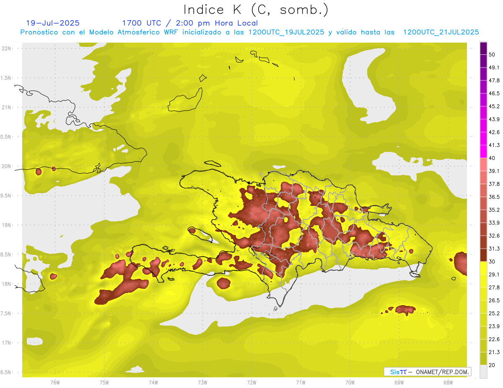The width and height of the screenshot is (503, 388).
Task: Click legend color band between 25.2 and 26.5
Action: pyautogui.click(x=484, y=307)
